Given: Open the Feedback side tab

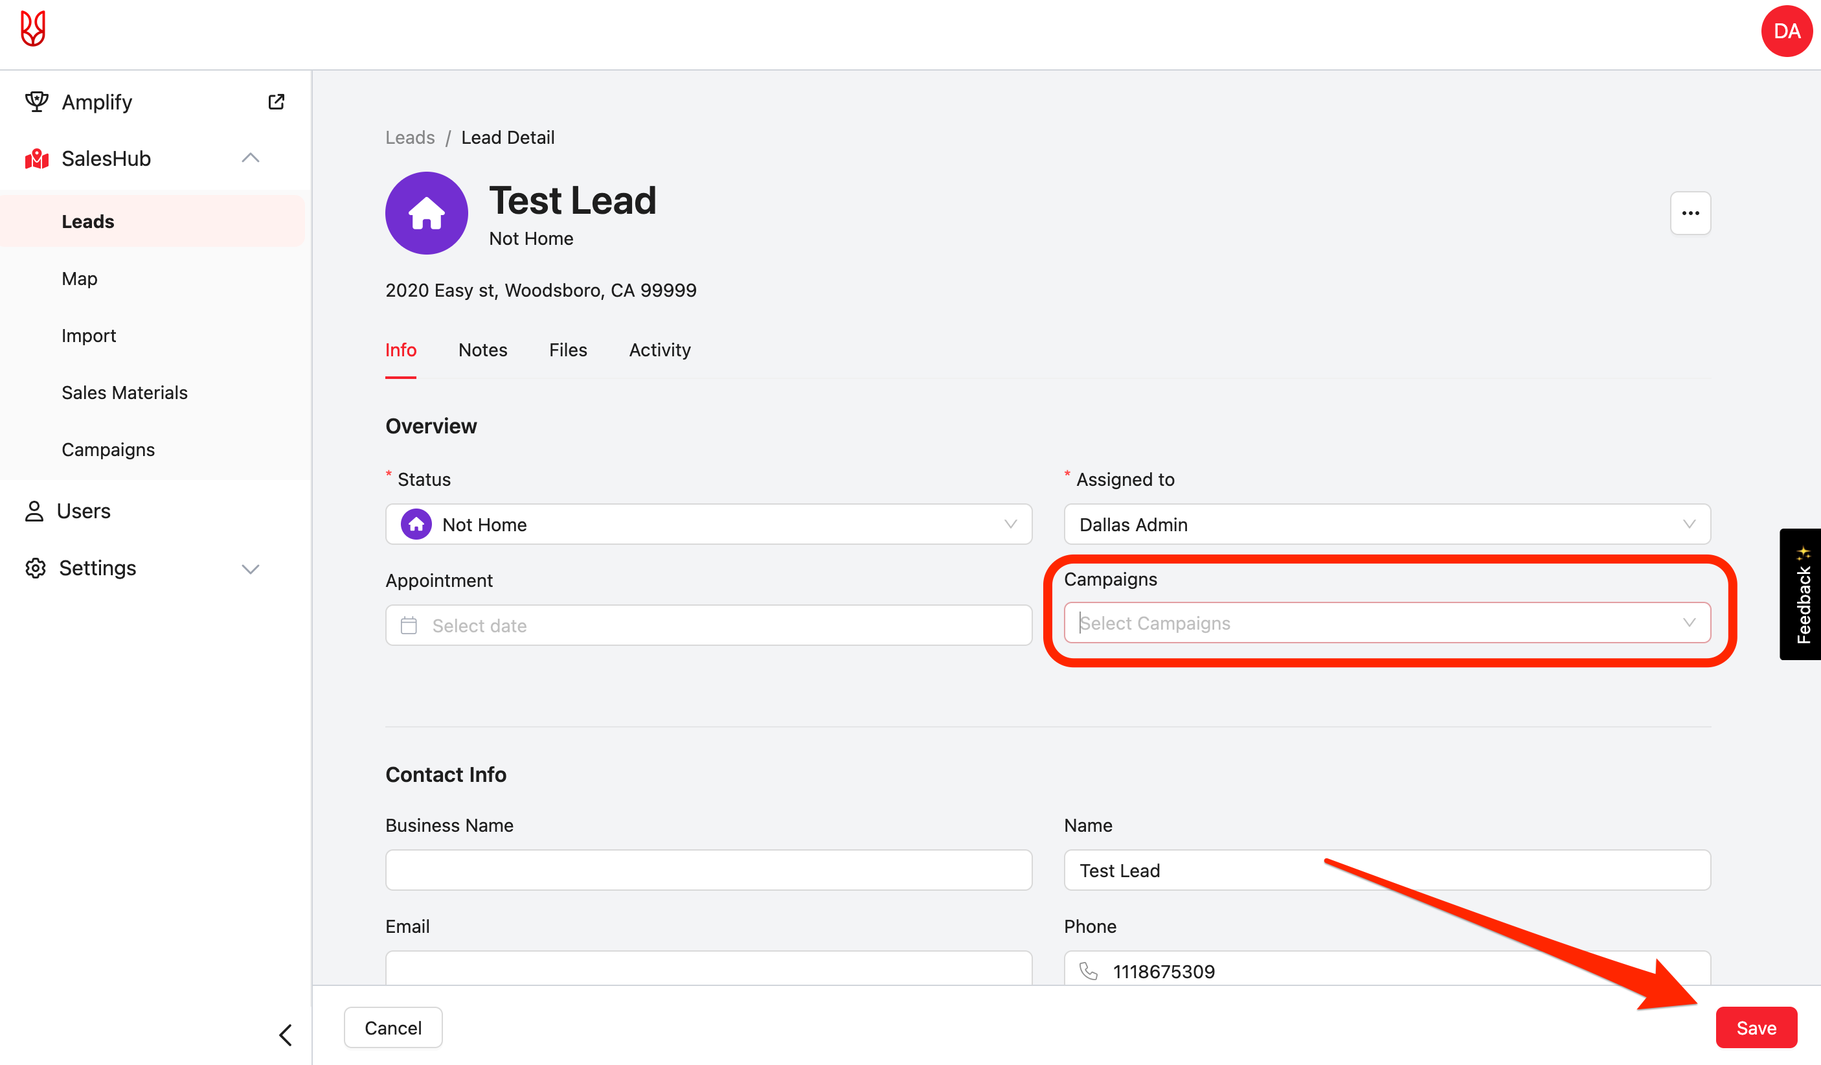Looking at the screenshot, I should point(1802,594).
